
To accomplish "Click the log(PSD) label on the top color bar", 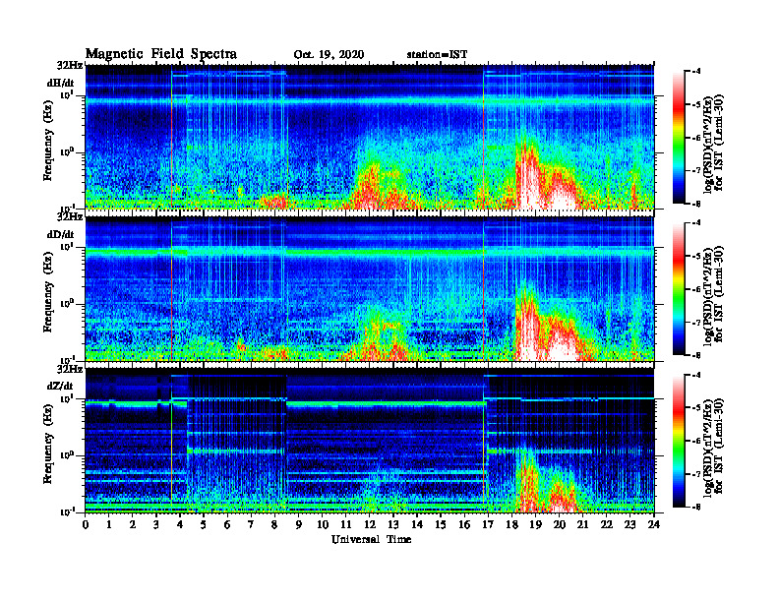I will click(x=713, y=143).
